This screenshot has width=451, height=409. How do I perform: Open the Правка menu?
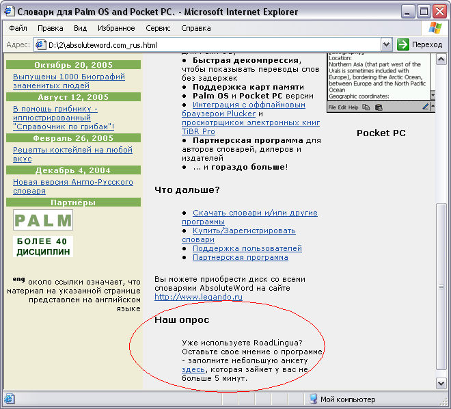(x=51, y=28)
